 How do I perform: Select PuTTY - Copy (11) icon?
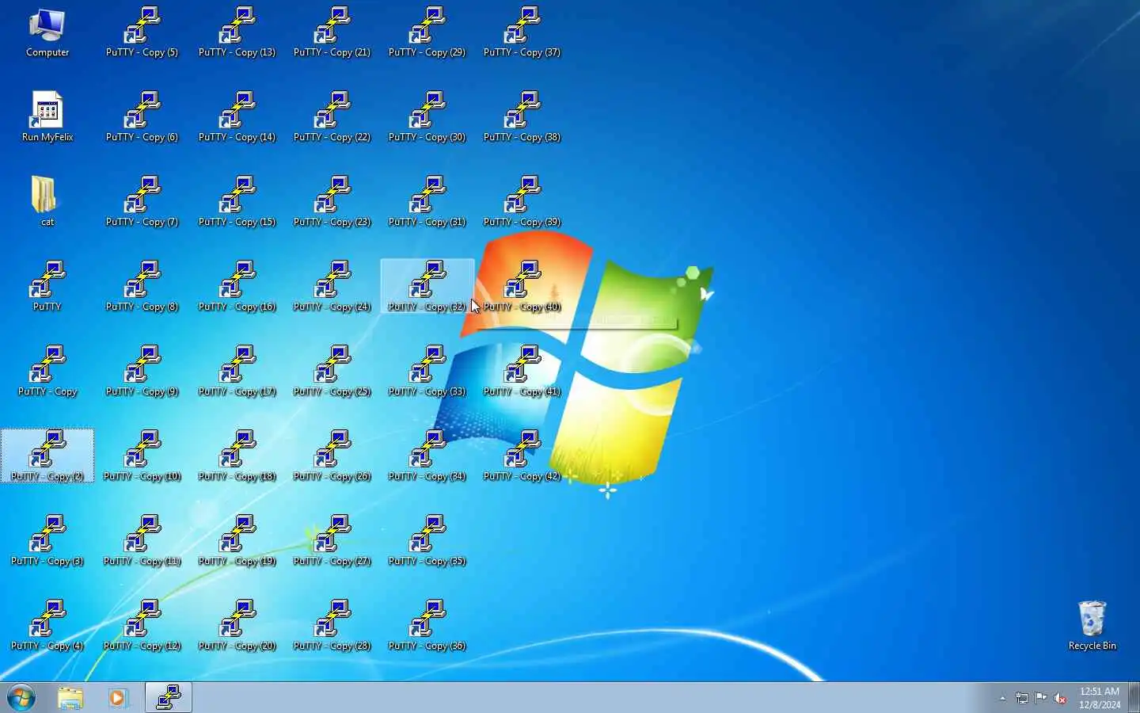click(x=142, y=541)
